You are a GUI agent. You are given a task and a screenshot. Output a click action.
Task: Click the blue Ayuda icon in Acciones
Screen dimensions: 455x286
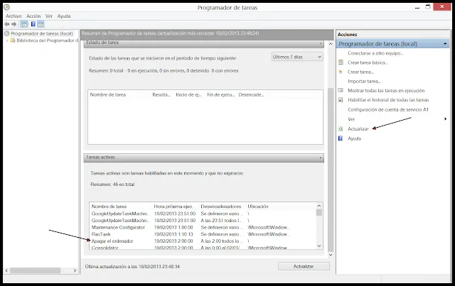click(x=341, y=138)
